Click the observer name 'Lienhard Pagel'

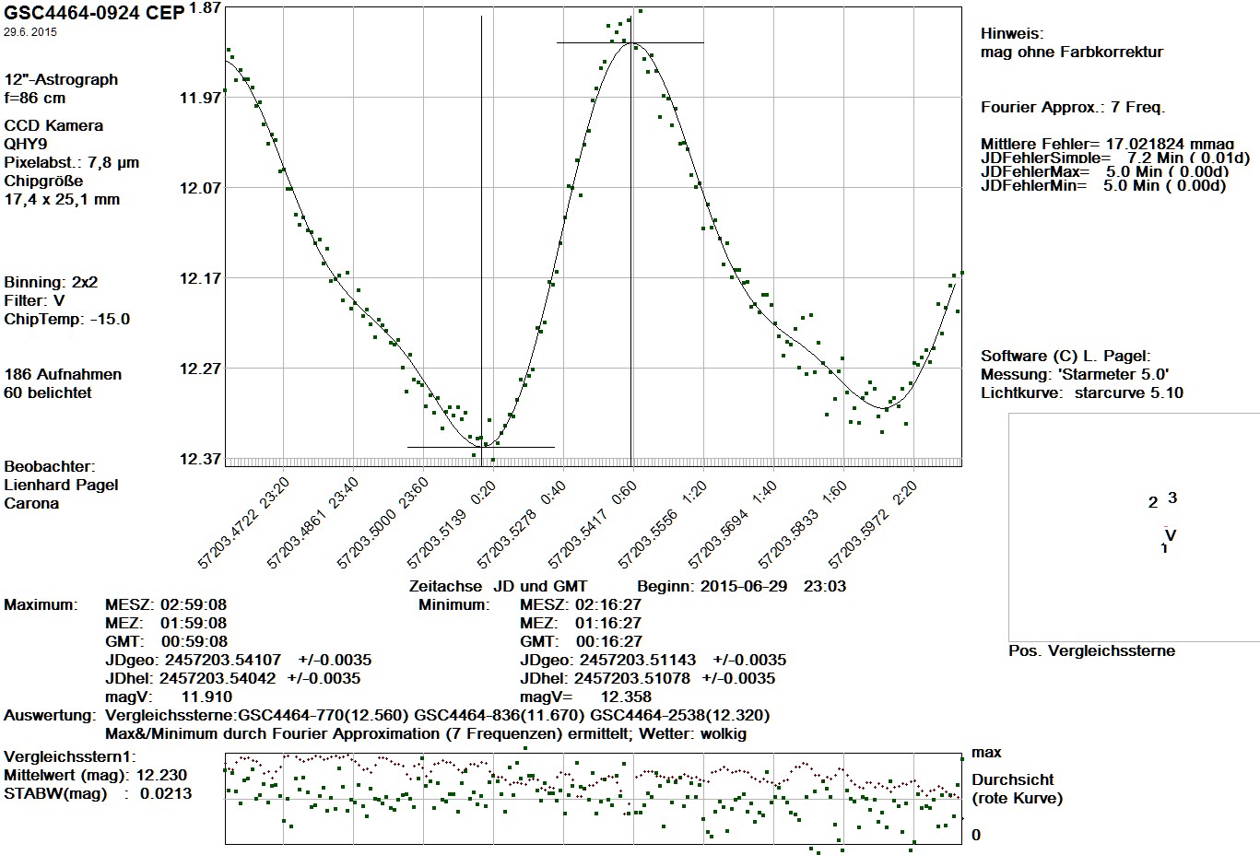coord(61,485)
